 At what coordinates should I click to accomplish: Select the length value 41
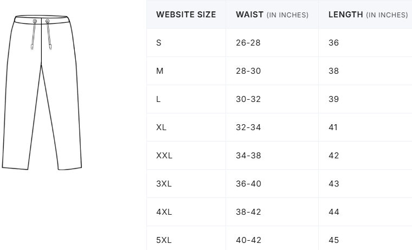[x=333, y=127]
